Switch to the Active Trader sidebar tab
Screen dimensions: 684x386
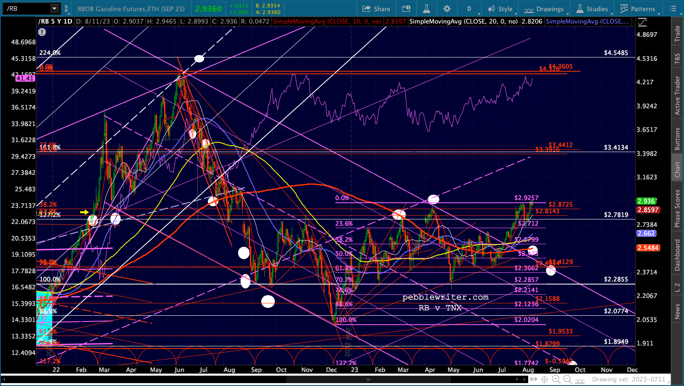pyautogui.click(x=677, y=95)
